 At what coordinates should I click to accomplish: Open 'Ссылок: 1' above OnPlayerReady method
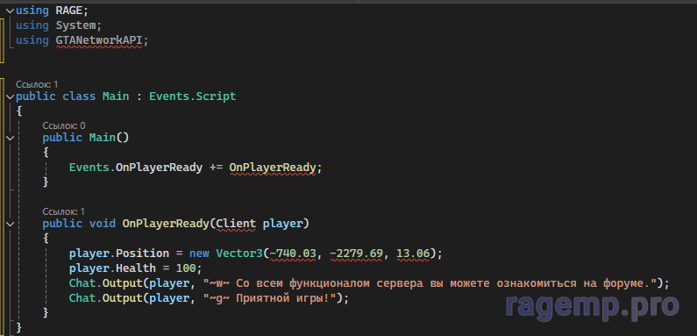(x=64, y=211)
